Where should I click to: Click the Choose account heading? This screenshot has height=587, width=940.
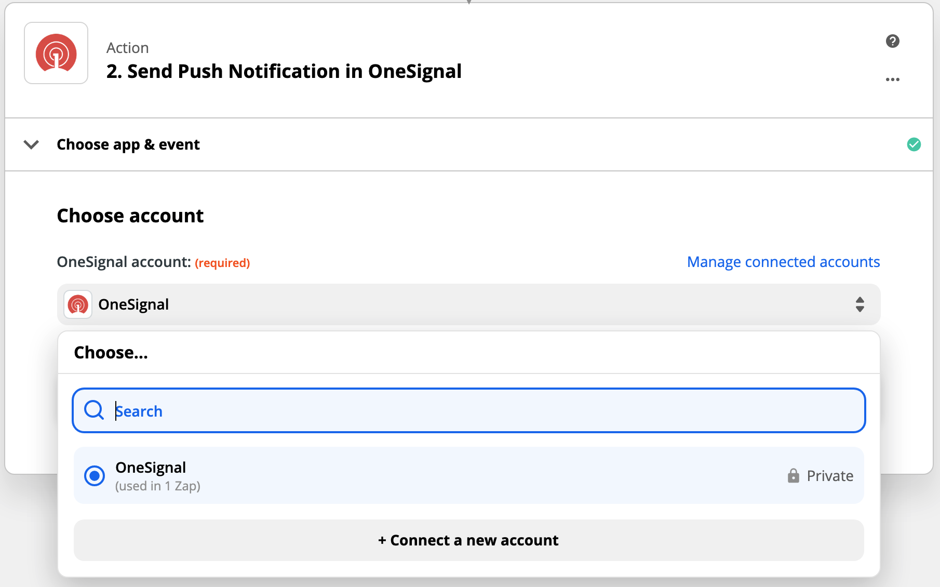(130, 216)
